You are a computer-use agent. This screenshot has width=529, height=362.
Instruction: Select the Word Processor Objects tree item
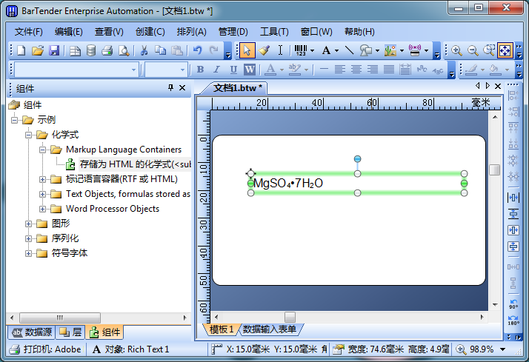pos(113,209)
